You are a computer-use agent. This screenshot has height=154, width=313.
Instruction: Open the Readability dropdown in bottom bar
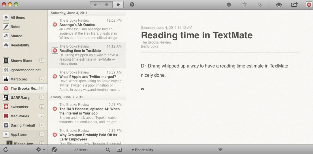click(x=142, y=150)
